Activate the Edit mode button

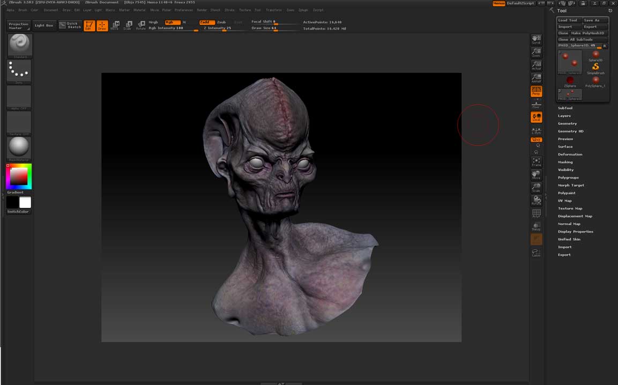click(x=90, y=26)
